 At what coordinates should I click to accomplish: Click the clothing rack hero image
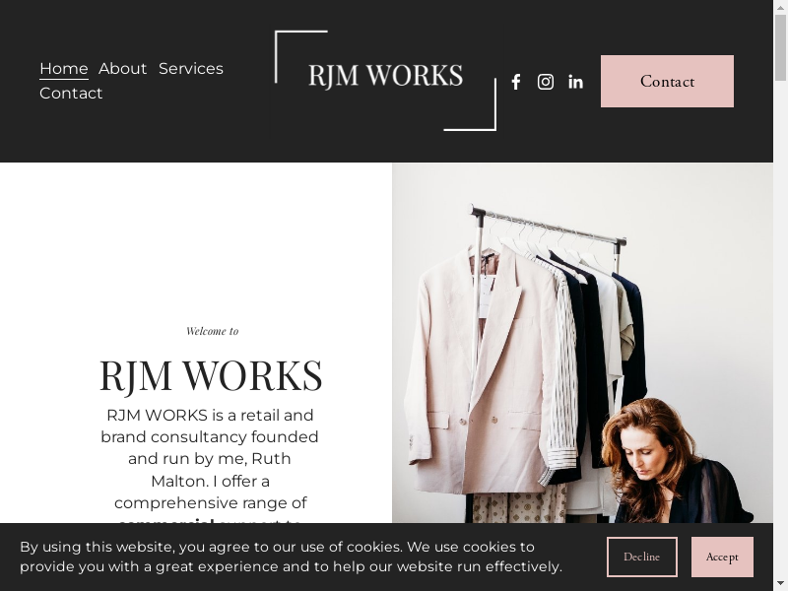pyautogui.click(x=582, y=343)
